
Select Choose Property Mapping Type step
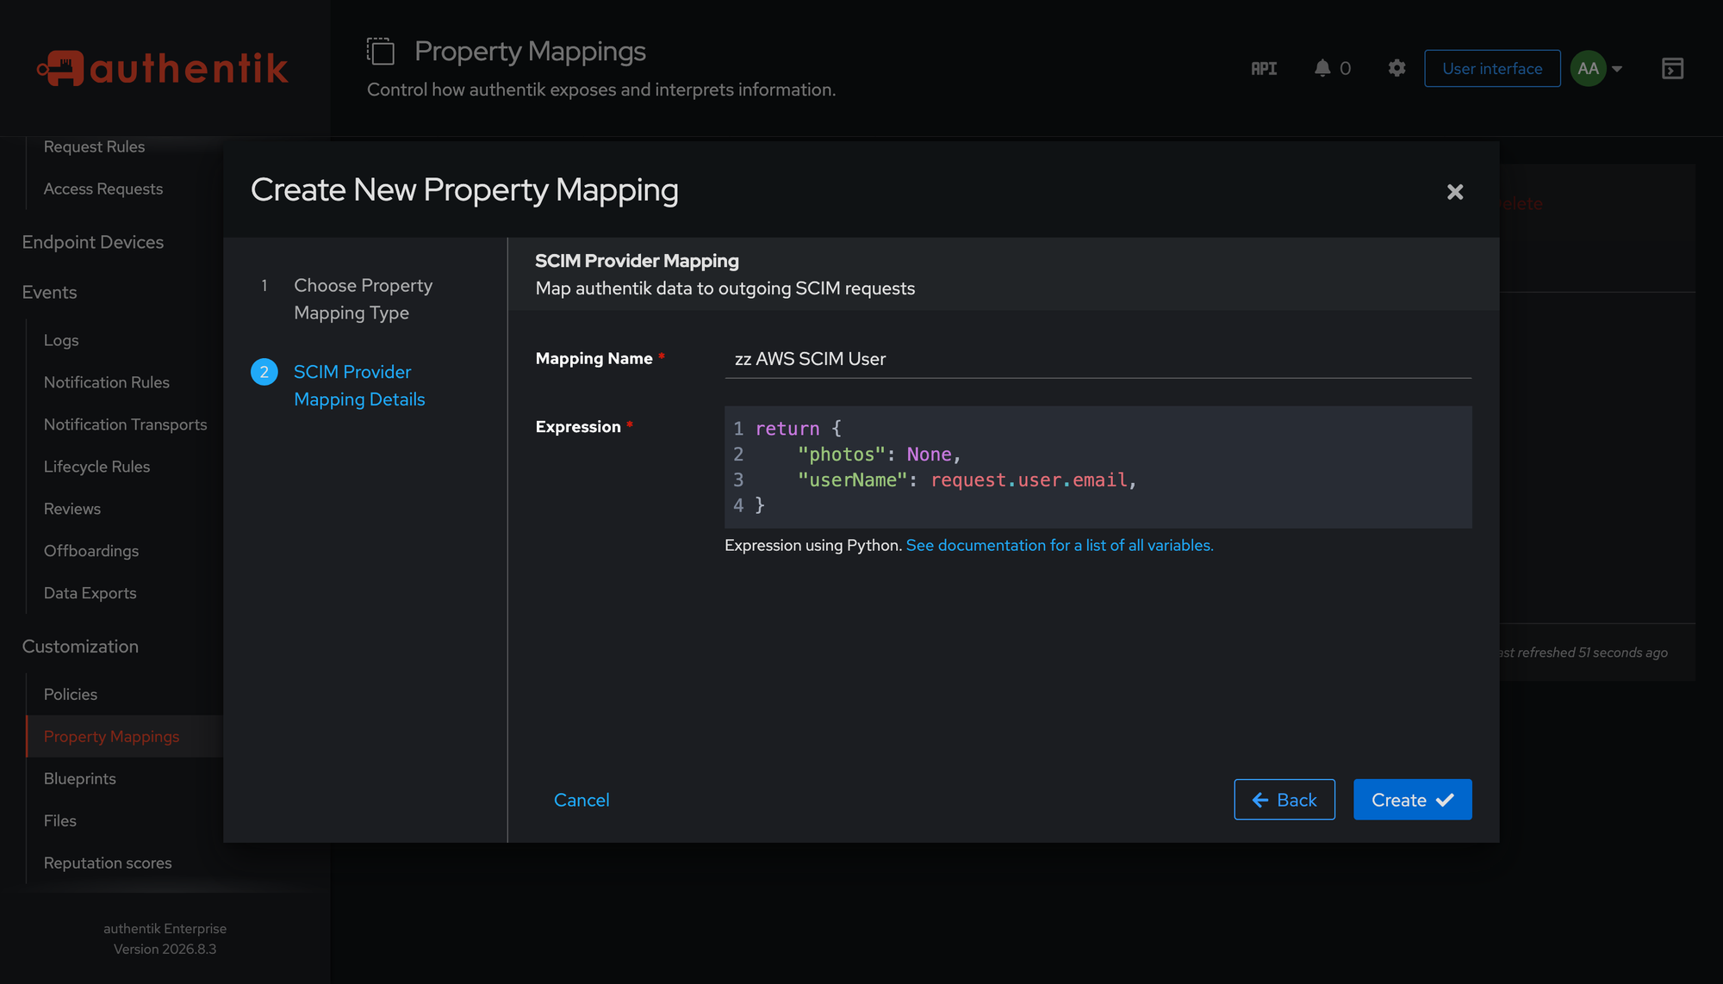[x=363, y=299]
